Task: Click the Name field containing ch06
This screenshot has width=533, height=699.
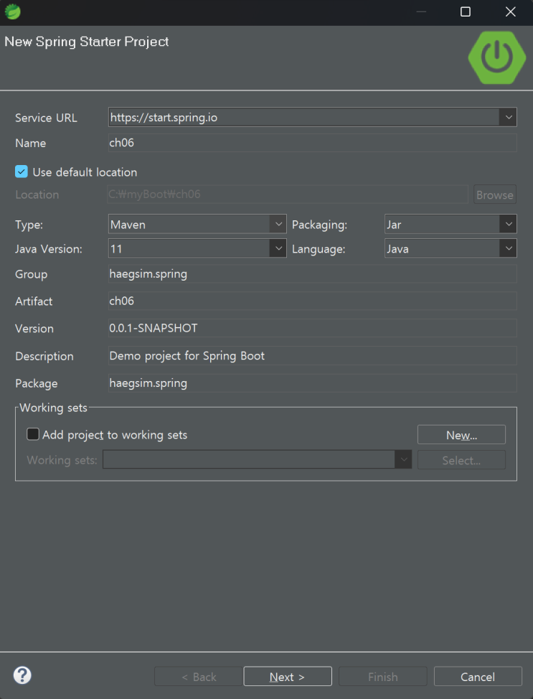Action: tap(312, 143)
